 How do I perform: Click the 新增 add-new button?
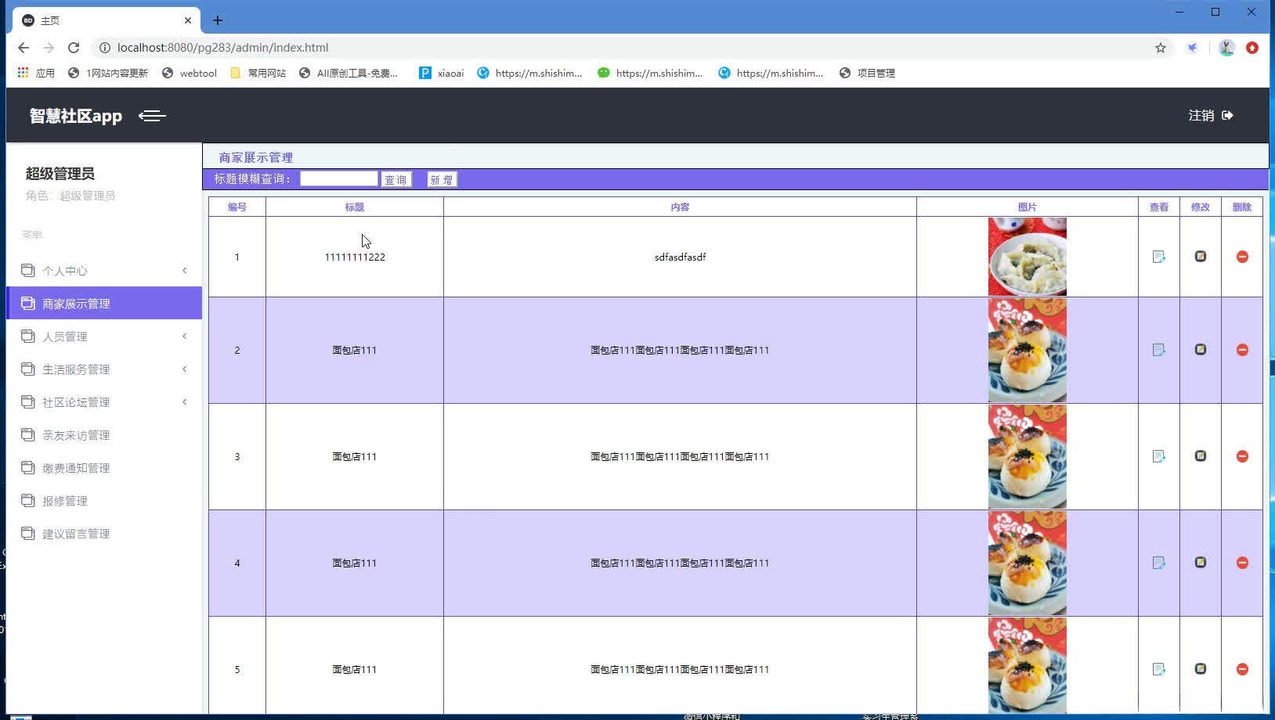442,178
